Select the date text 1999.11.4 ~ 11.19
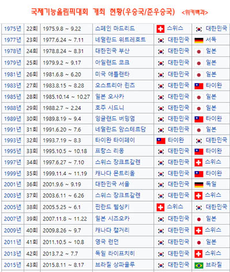 tap(65, 173)
